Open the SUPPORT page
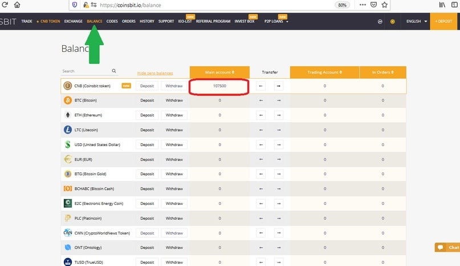The height and width of the screenshot is (266, 460). [x=166, y=21]
